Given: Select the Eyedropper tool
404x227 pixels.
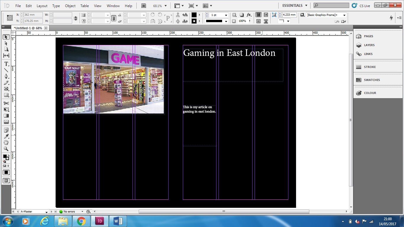Looking at the screenshot, I should [x=6, y=136].
